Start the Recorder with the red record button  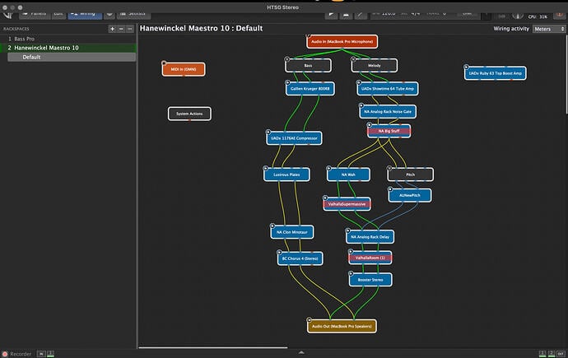click(5, 354)
